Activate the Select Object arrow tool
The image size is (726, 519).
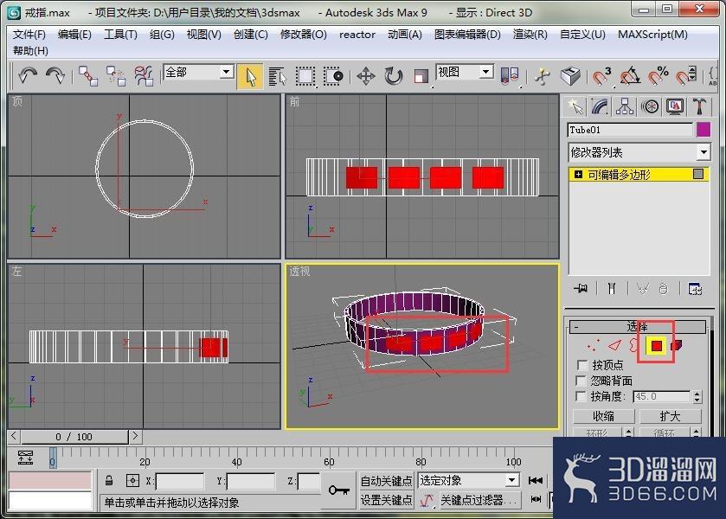point(250,76)
